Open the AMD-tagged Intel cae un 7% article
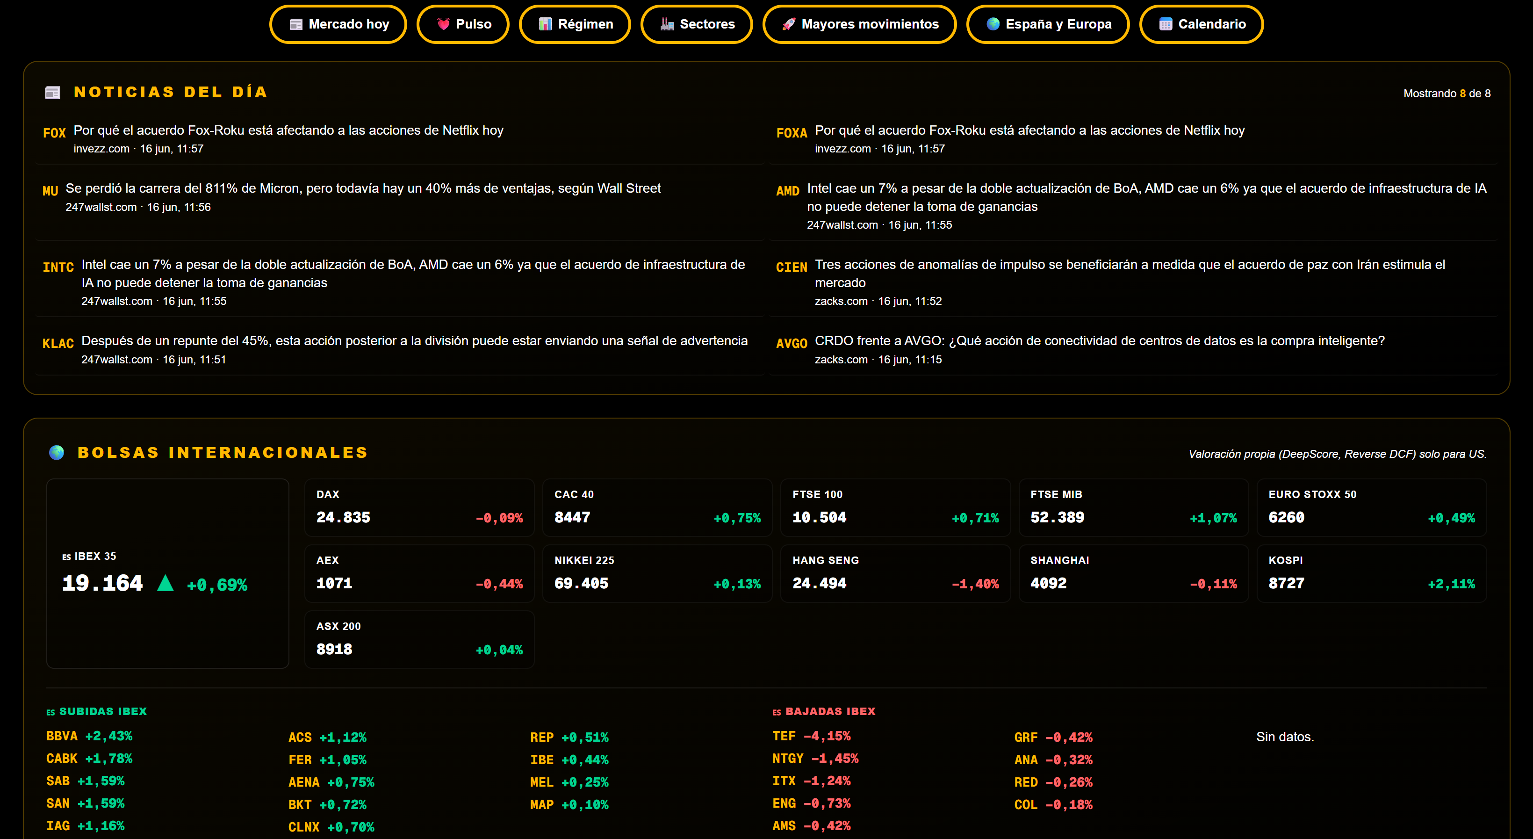The image size is (1533, 839). pyautogui.click(x=1146, y=198)
